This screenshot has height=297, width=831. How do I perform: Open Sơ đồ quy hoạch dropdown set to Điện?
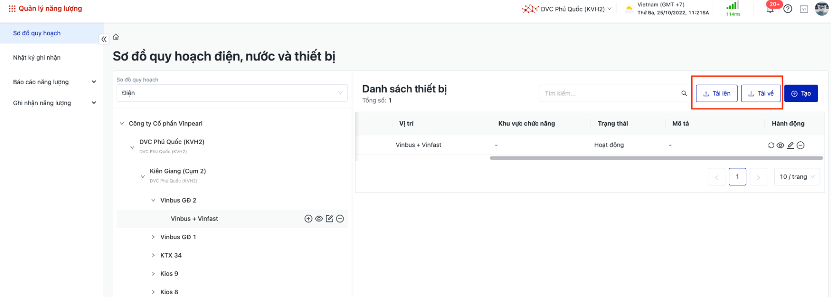[232, 93]
